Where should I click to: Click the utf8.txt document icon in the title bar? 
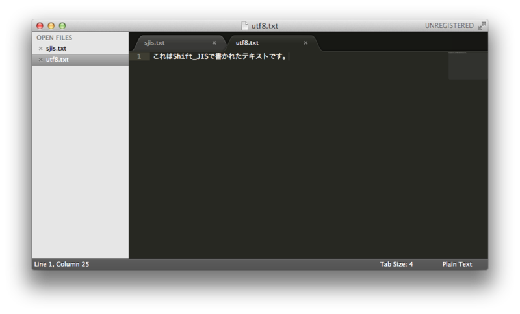245,25
